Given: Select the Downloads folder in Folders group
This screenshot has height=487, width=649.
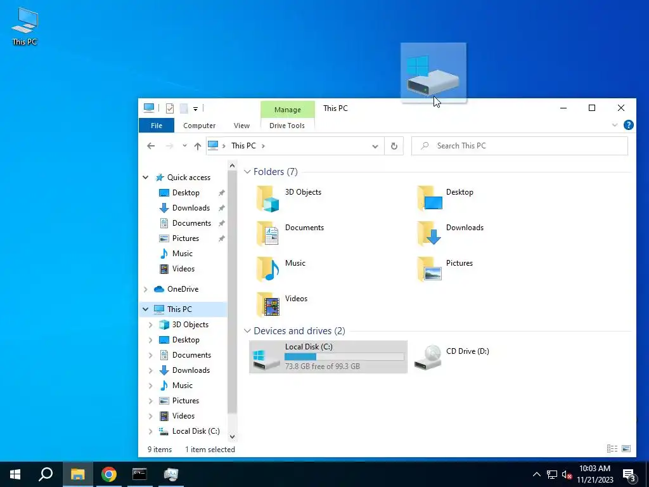Looking at the screenshot, I should (x=451, y=235).
